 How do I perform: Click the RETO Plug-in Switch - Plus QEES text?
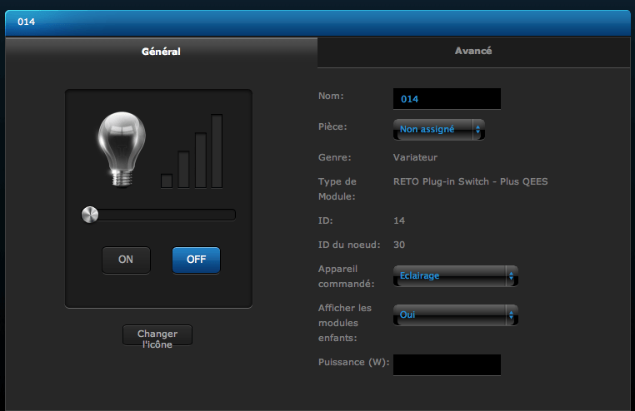pyautogui.click(x=471, y=182)
